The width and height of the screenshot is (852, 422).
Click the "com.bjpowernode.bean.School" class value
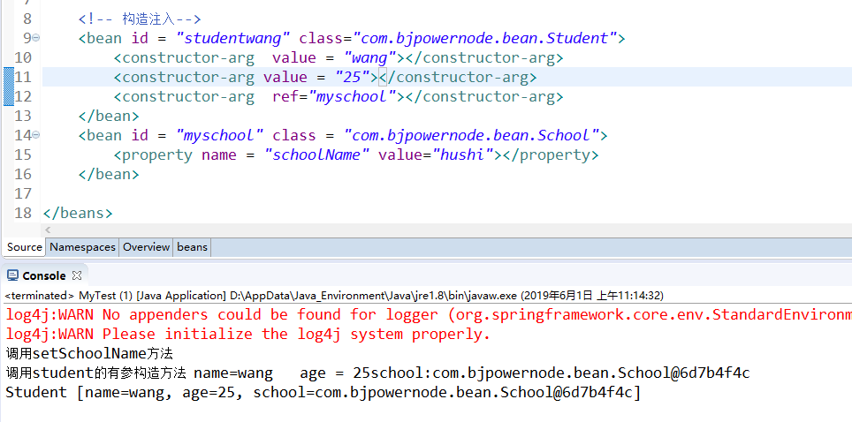[x=472, y=135]
